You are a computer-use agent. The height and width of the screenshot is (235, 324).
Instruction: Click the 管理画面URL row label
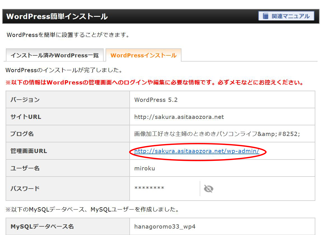pos(29,151)
